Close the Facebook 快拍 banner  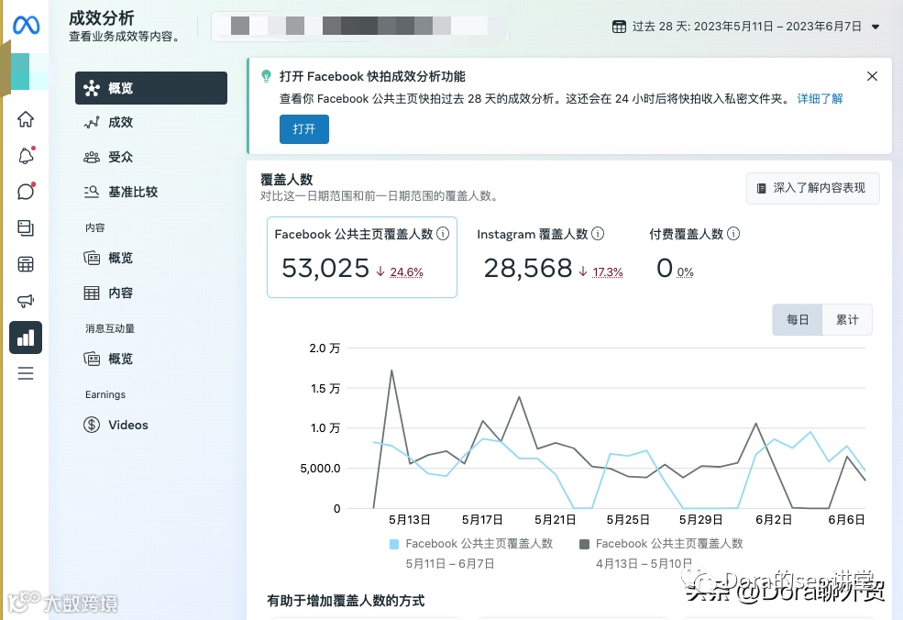click(x=872, y=76)
